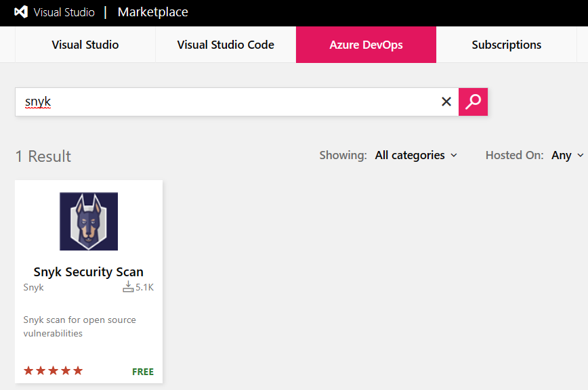The image size is (588, 390).
Task: Click the Visual Studio header text
Action: 64,12
